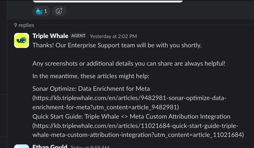Click the screenshots or additional details sentence

[x=129, y=64]
